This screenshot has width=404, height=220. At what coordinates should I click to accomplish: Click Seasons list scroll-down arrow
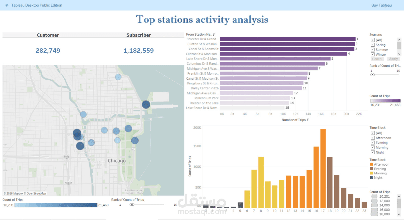[399, 54]
